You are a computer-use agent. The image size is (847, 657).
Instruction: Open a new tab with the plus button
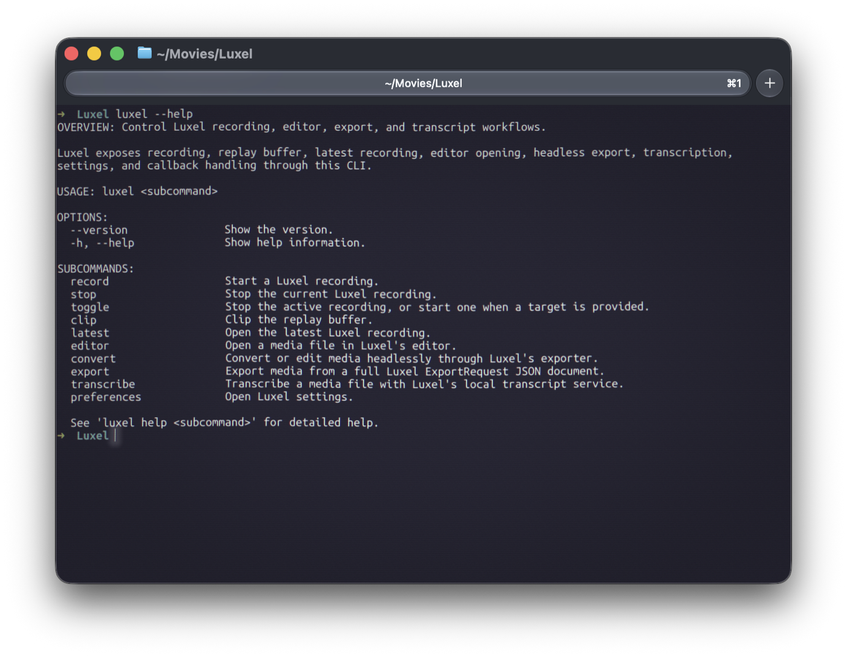point(770,83)
